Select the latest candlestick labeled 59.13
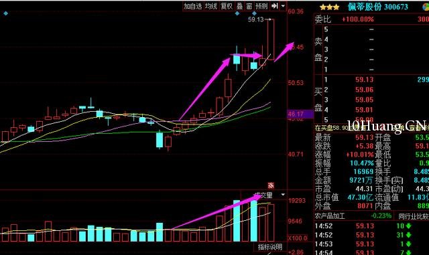429x255 pixels. pos(271,39)
